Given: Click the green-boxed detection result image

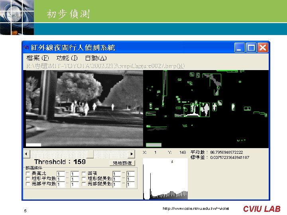Looking at the screenshot, I should (206, 109).
